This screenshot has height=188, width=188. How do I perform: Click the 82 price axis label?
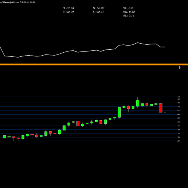(x=179, y=97)
